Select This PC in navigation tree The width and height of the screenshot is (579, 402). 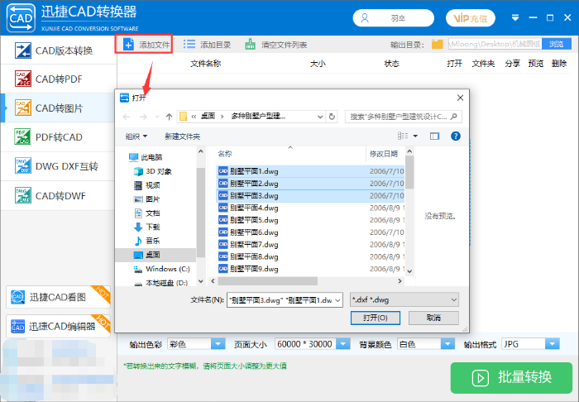point(146,157)
